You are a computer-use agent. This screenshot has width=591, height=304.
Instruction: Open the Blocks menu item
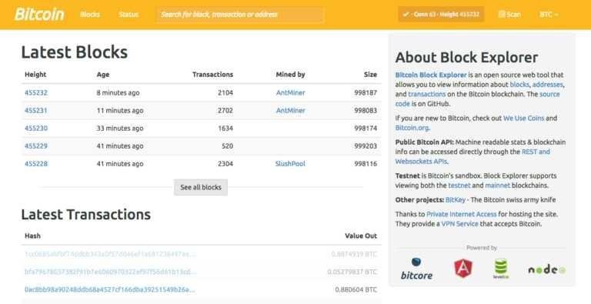(90, 15)
